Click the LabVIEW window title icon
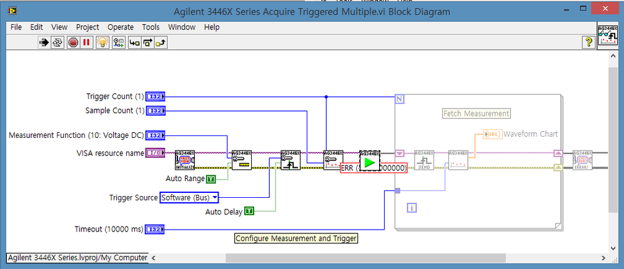This screenshot has height=269, width=624. point(12,9)
